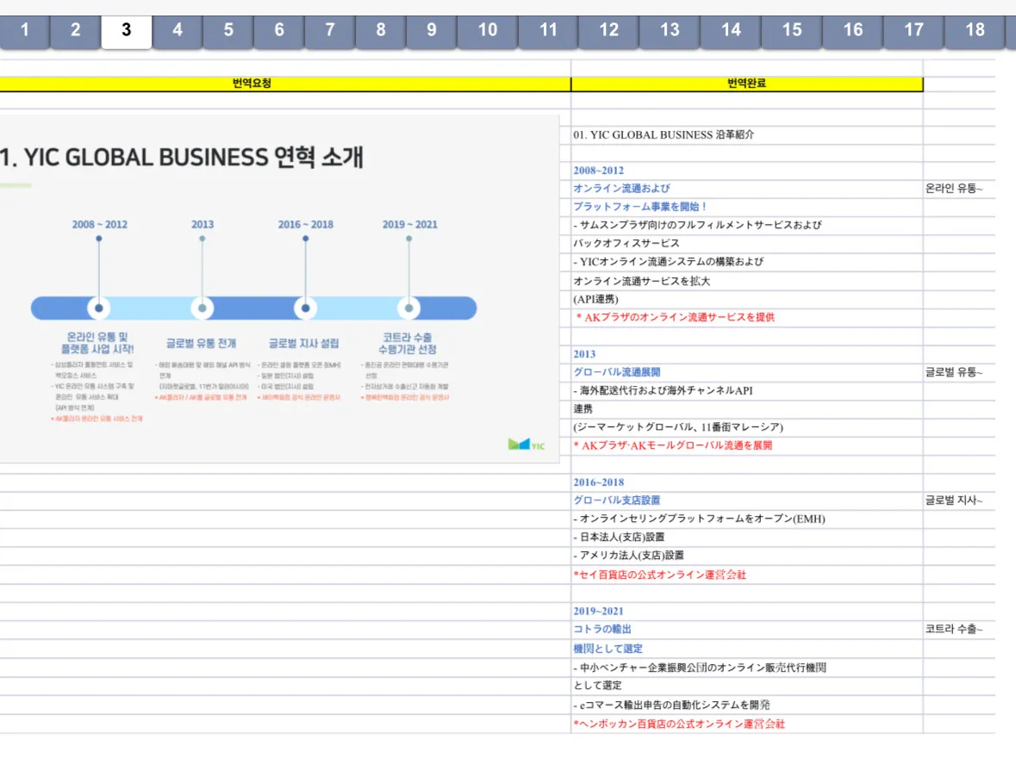Select cell '- アメリカ法人(支店)設置'
The height and width of the screenshot is (758, 1016).
click(x=747, y=556)
